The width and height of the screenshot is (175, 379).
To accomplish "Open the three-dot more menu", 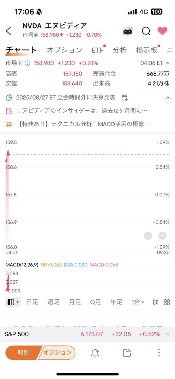I will tap(159, 353).
